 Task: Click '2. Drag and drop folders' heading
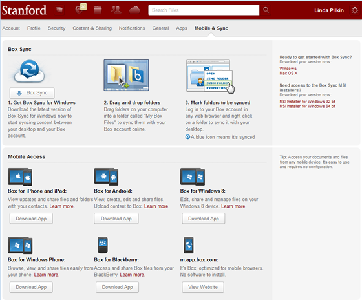point(132,103)
